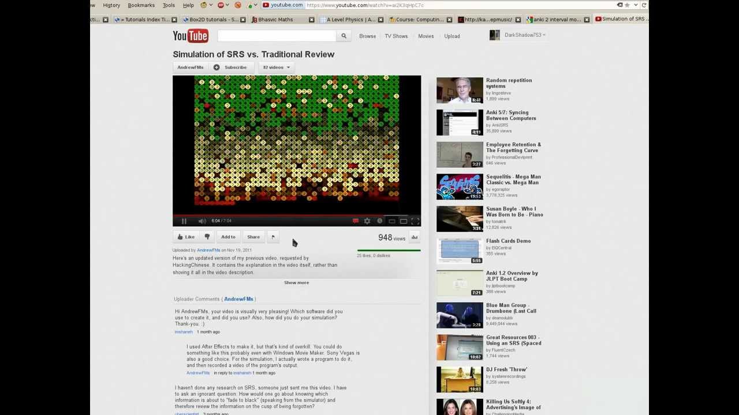Expand DarkShadow753 account menu
739x415 pixels.
(x=525, y=35)
